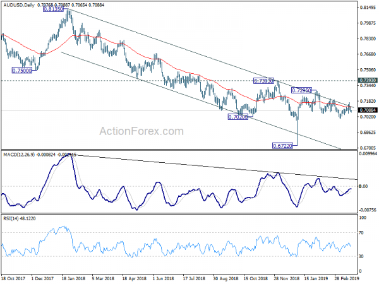Viewport: 379px width, 284px height.
Task: Select the current price tag 0.70884
Action: 368,110
